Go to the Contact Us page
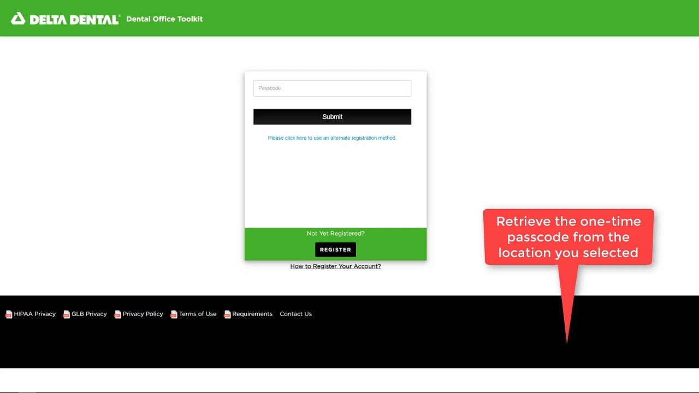The image size is (699, 393). click(x=295, y=314)
